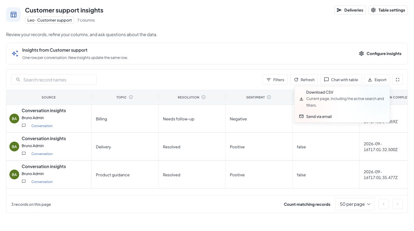The height and width of the screenshot is (231, 414).
Task: Open Table settings
Action: tap(388, 10)
